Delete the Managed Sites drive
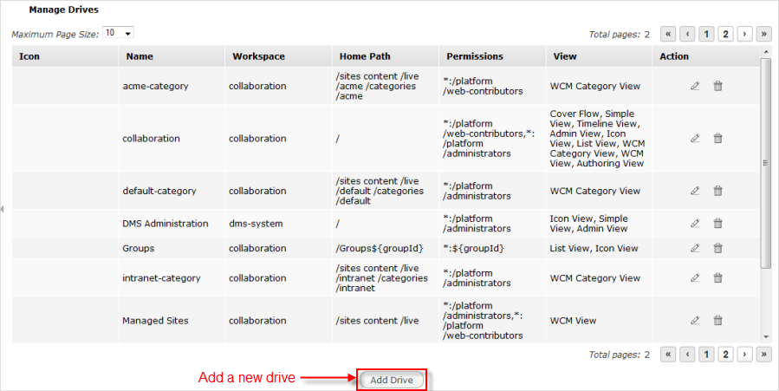 coord(717,321)
